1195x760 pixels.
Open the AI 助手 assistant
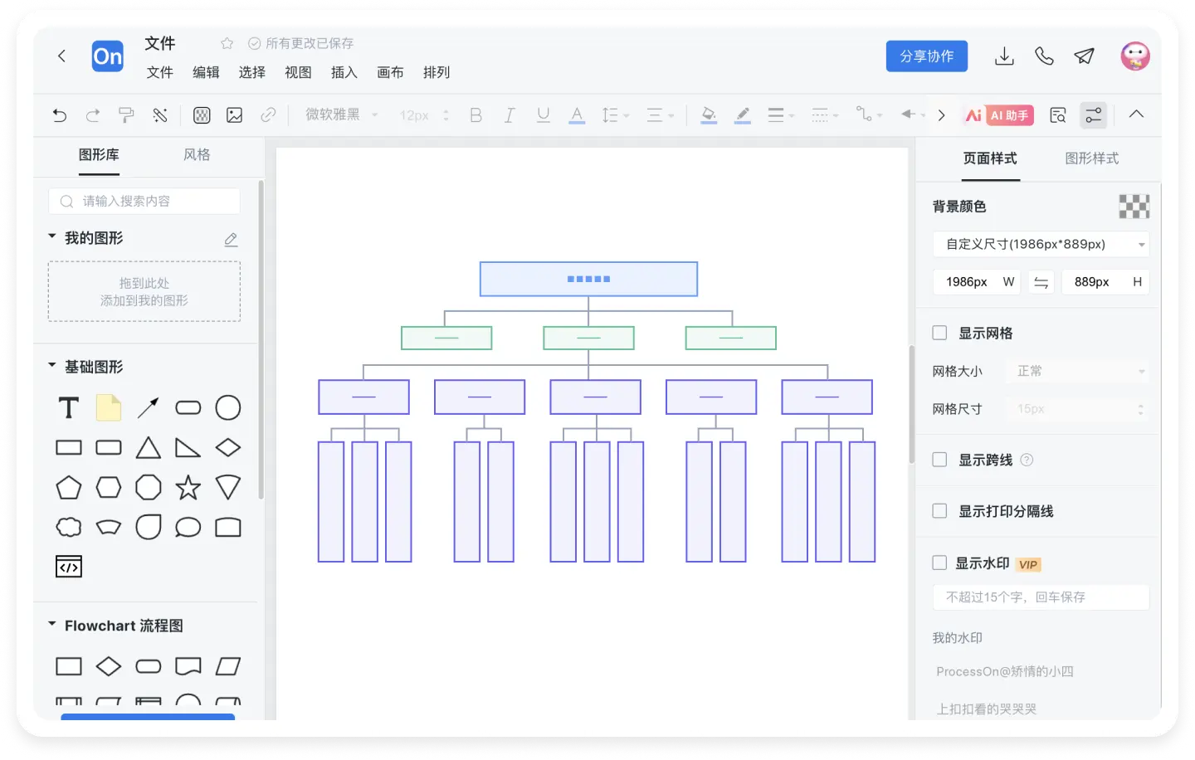tap(999, 115)
